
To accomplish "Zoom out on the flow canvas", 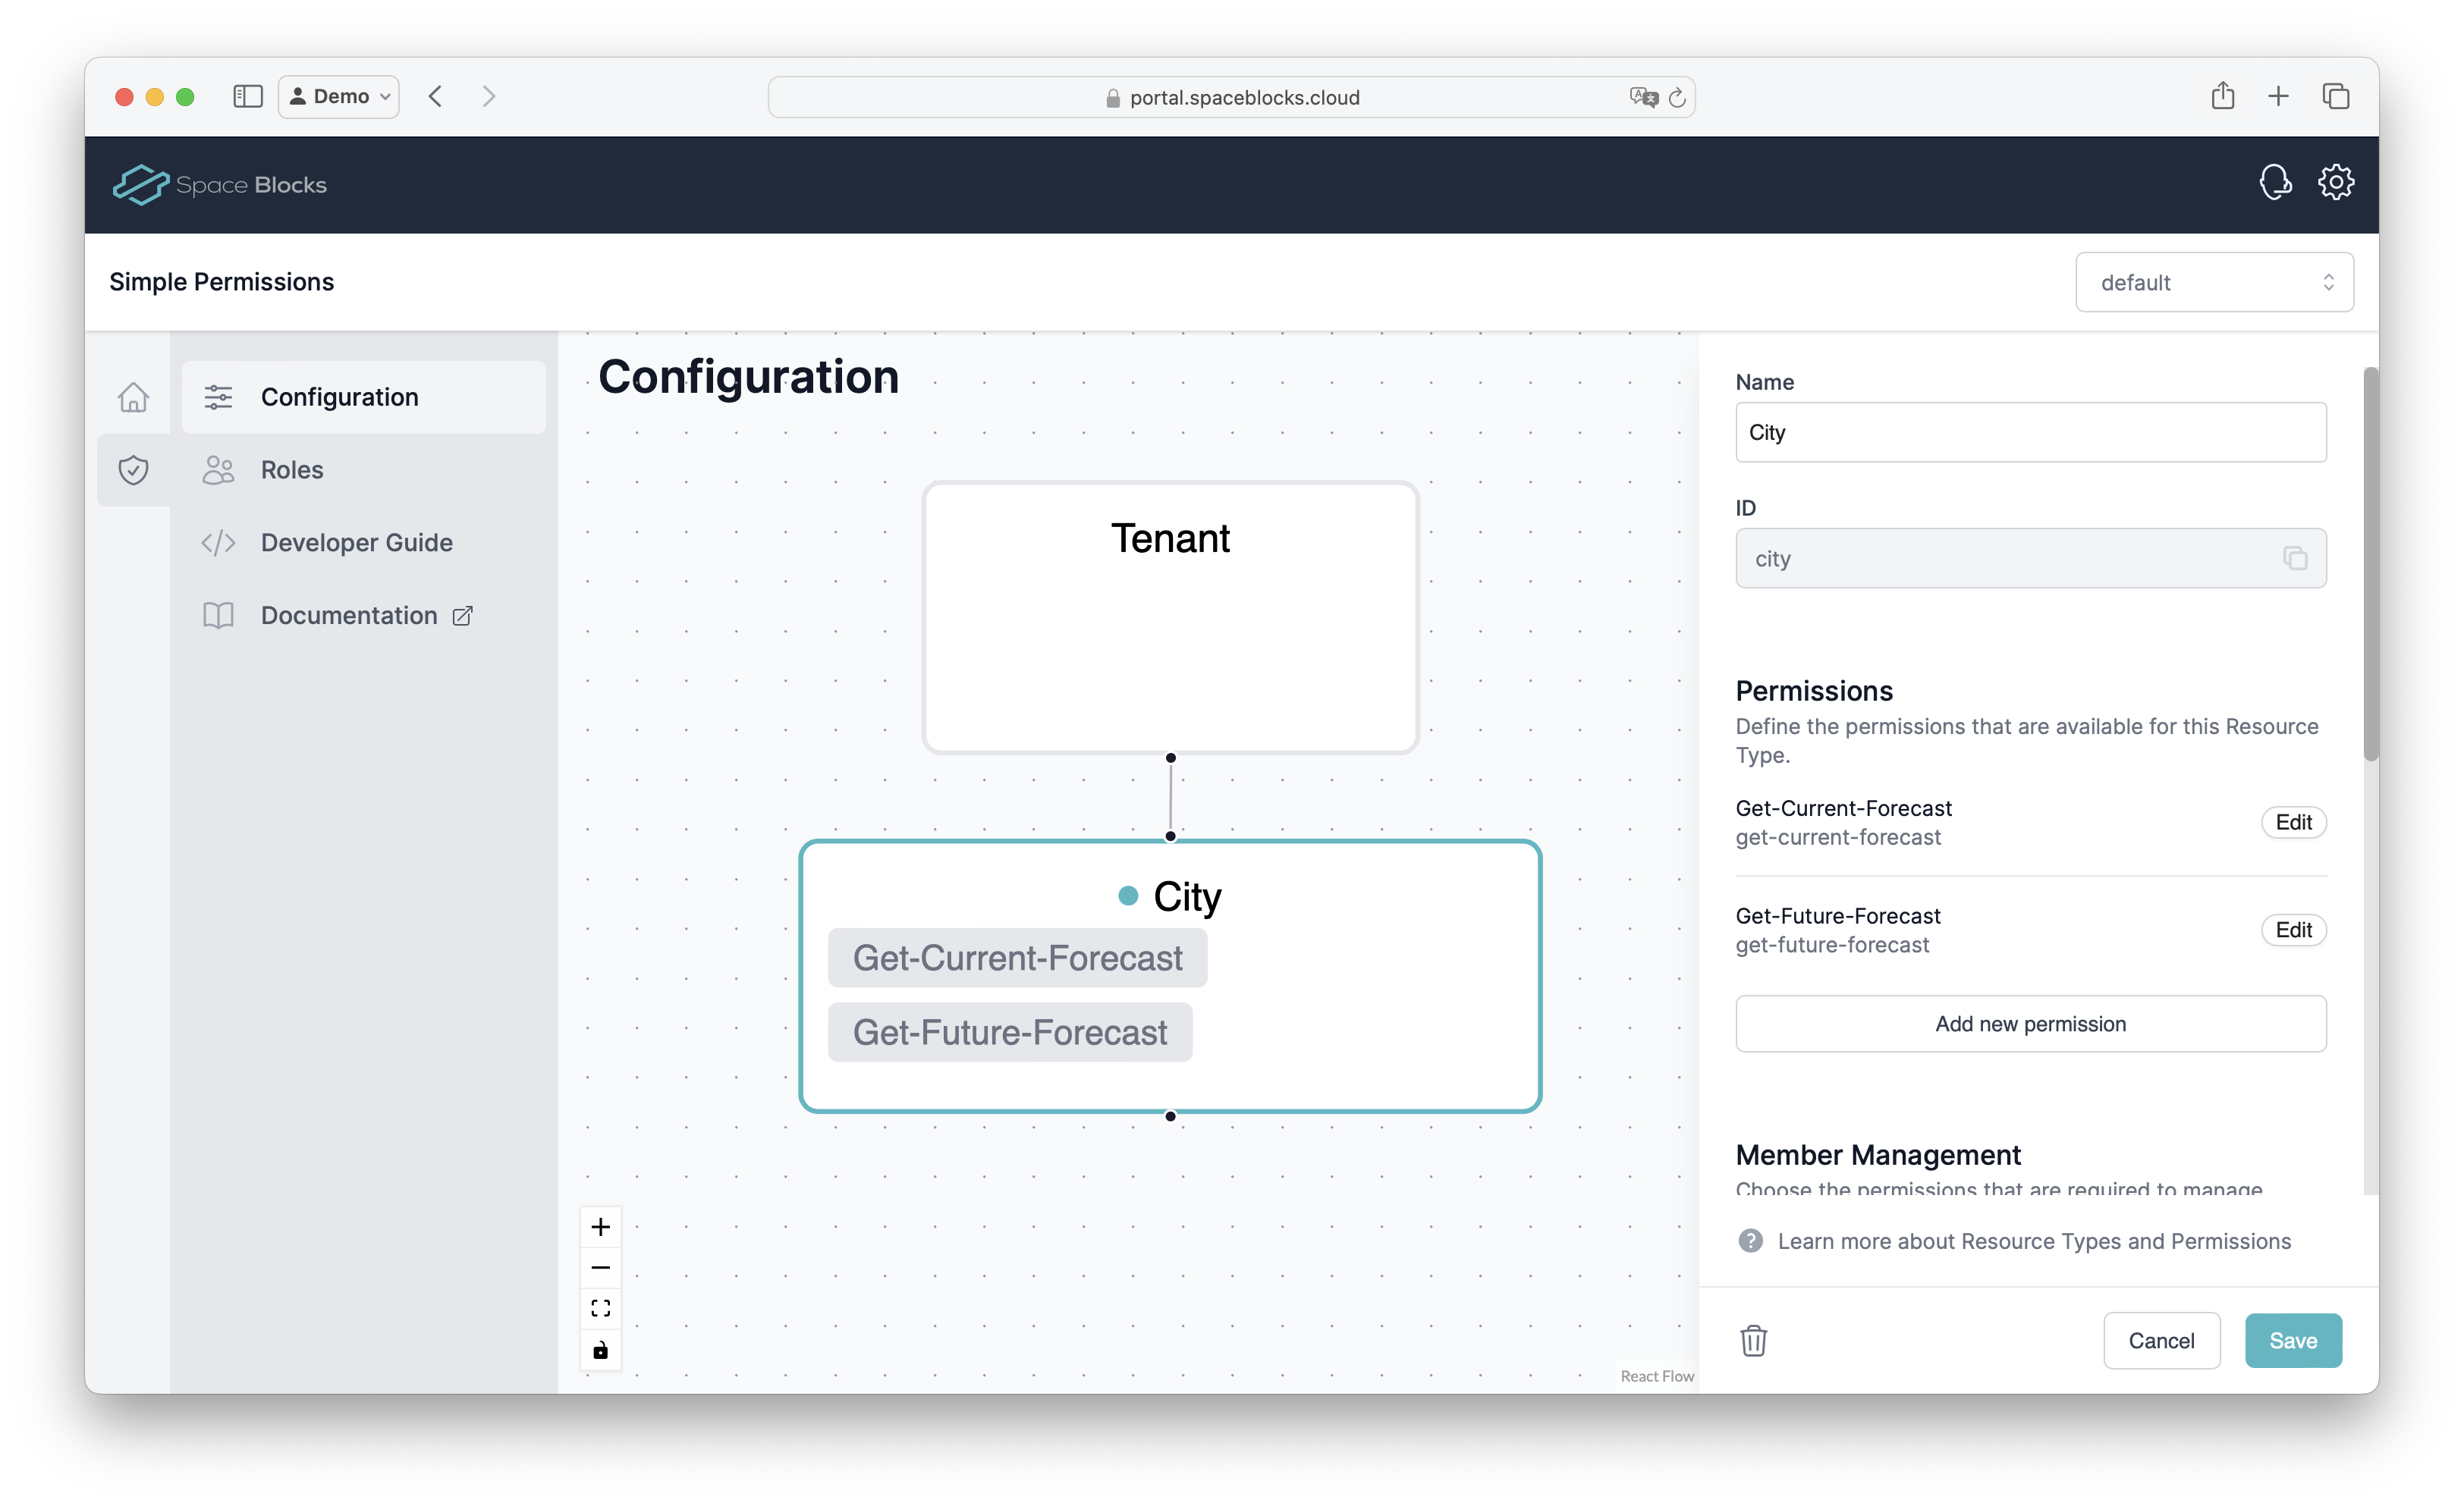I will (x=600, y=1268).
